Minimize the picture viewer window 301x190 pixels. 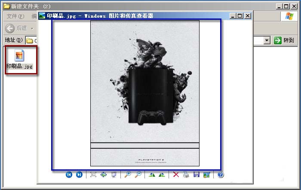coord(233,16)
